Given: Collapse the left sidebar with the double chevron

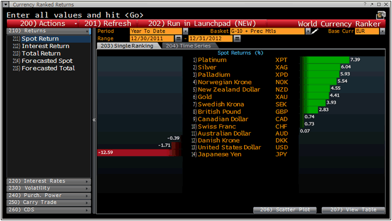Looking at the screenshot, I should 94,120.
